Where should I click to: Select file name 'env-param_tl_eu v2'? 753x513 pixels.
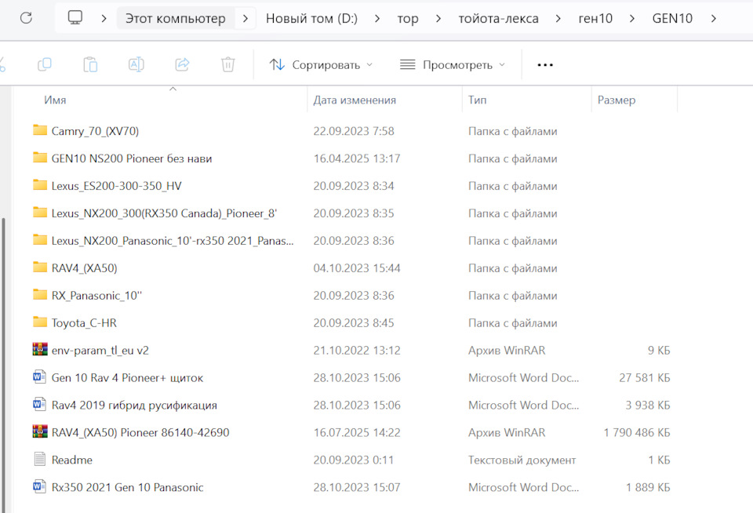click(100, 350)
